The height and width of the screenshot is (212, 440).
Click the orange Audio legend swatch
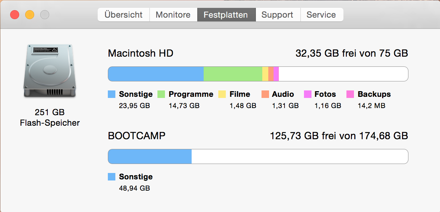tap(265, 94)
